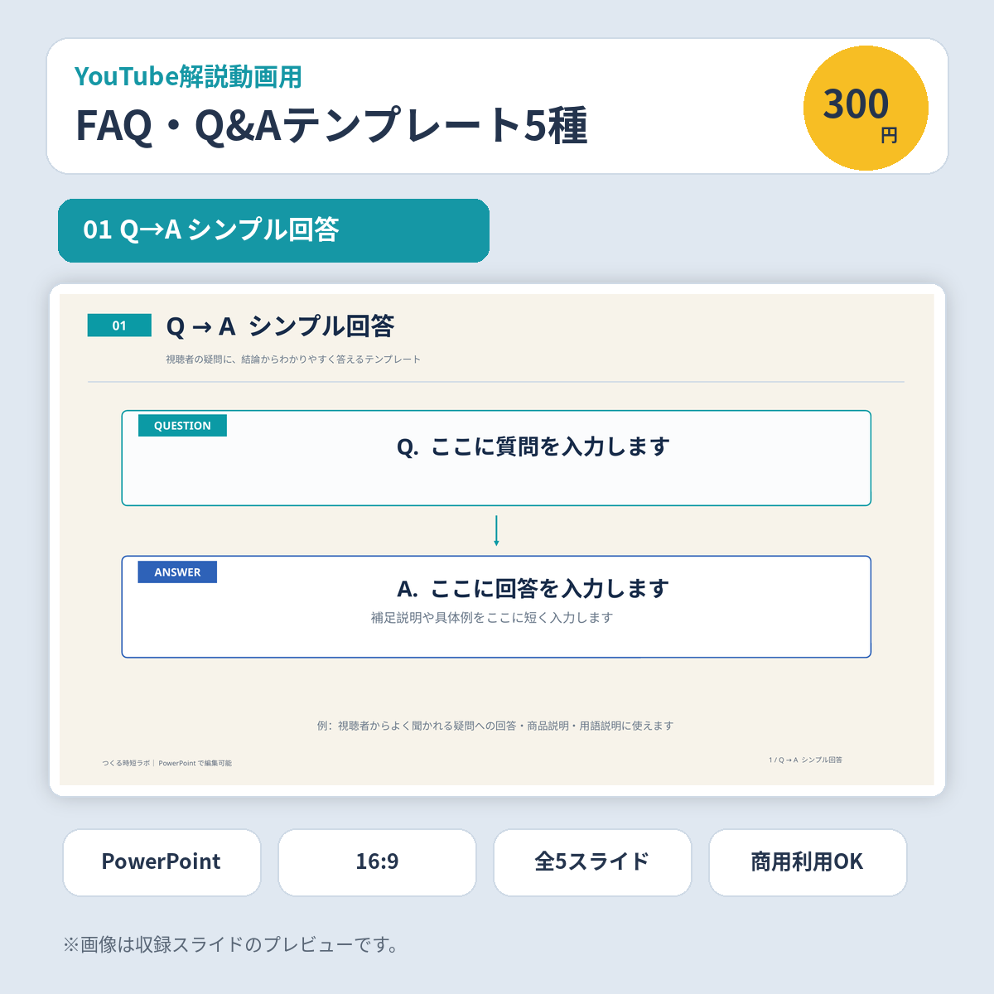Viewport: 994px width, 994px height.
Task: Click the FAQ・Q&Aテンプレート5種 headline
Action: [331, 126]
